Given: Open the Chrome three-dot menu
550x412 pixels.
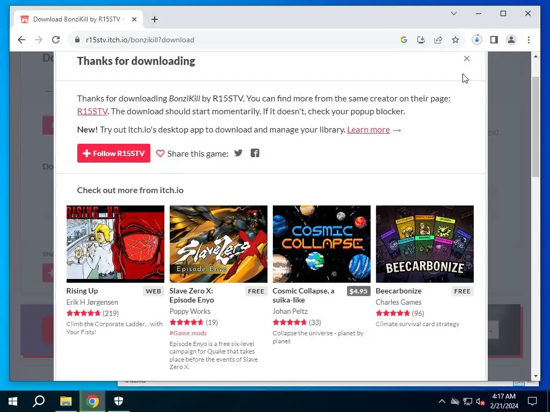Looking at the screenshot, I should pyautogui.click(x=529, y=40).
